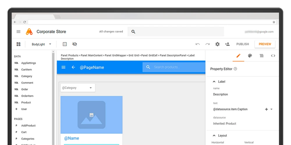Expand the @Category dropdown

point(78,88)
